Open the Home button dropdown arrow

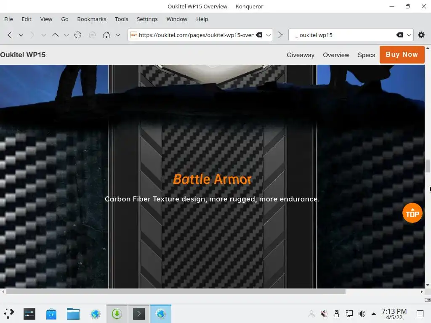click(118, 35)
